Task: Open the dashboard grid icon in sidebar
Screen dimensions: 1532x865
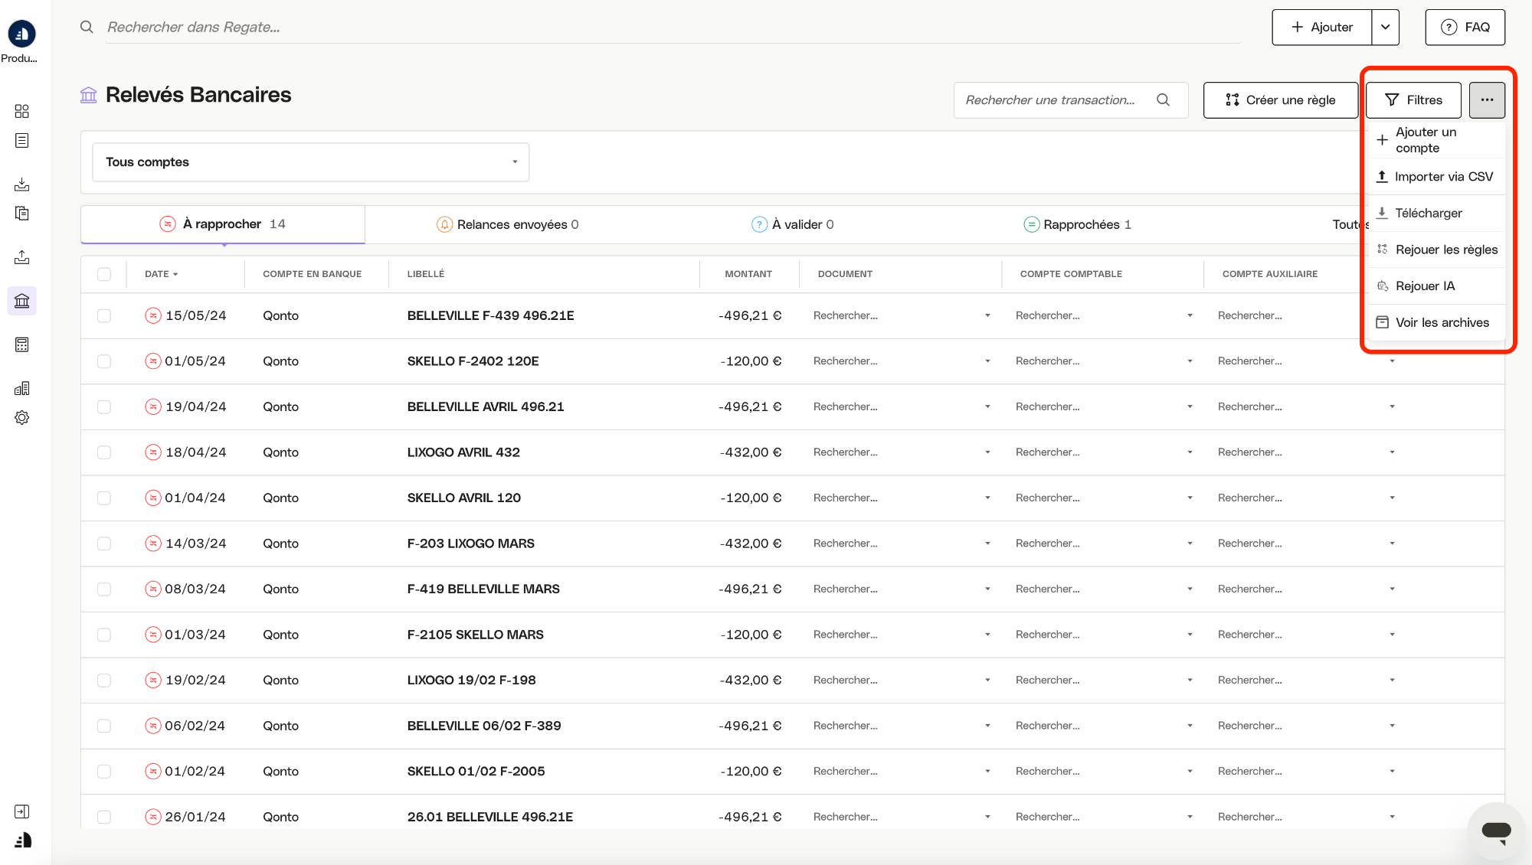Action: coord(21,111)
